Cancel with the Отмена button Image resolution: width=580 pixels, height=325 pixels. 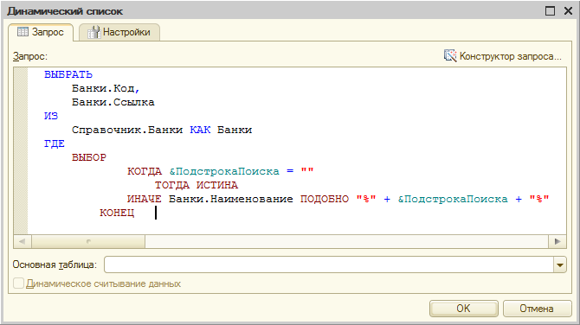click(537, 308)
